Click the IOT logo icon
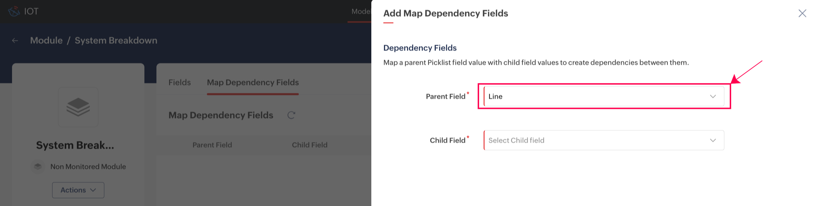 14,11
